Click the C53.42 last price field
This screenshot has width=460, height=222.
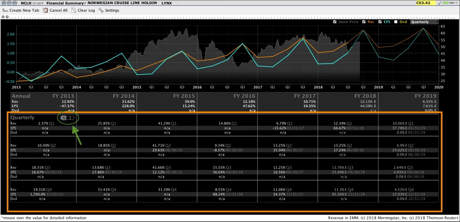click(x=425, y=3)
